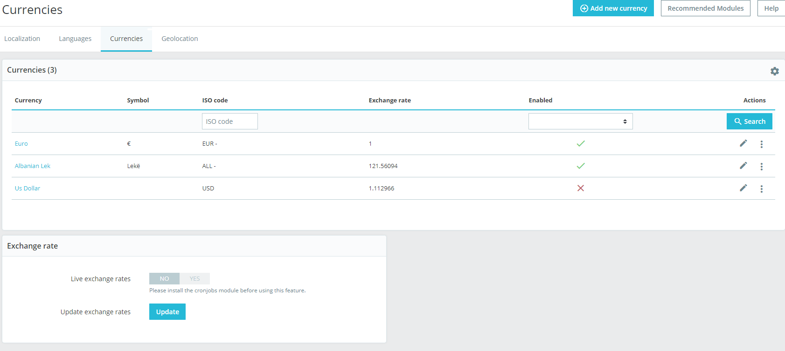Open more actions menu for US Dollar row
The image size is (785, 351).
(x=762, y=189)
